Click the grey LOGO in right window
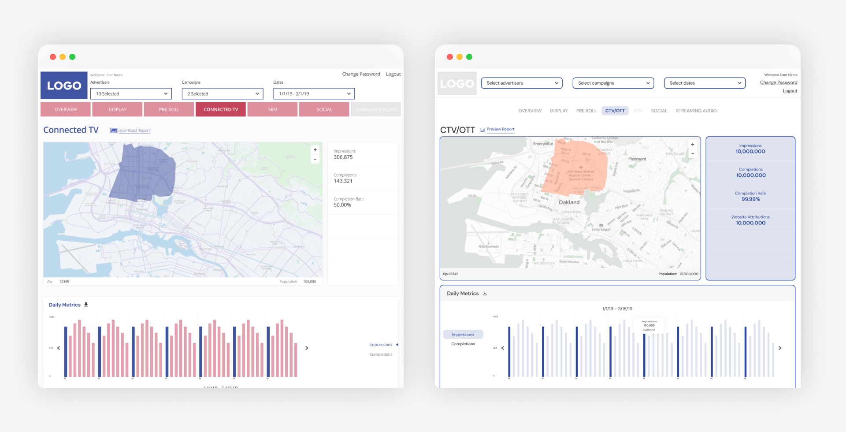Viewport: 846px width, 432px height. (457, 83)
